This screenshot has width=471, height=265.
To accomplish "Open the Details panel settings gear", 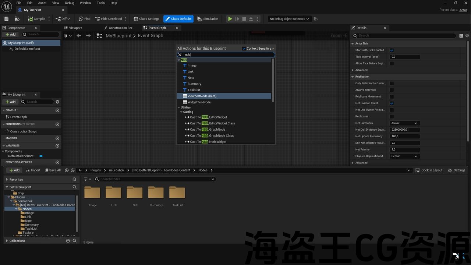I will (467, 36).
